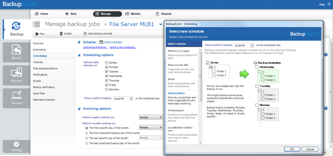Enable Sunday daily backup checkbox

click(x=106, y=63)
